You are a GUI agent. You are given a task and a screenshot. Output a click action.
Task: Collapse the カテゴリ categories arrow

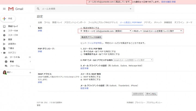tap(1, 53)
